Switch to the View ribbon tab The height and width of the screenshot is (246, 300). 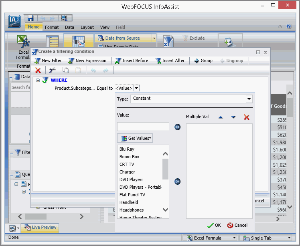pos(105,27)
